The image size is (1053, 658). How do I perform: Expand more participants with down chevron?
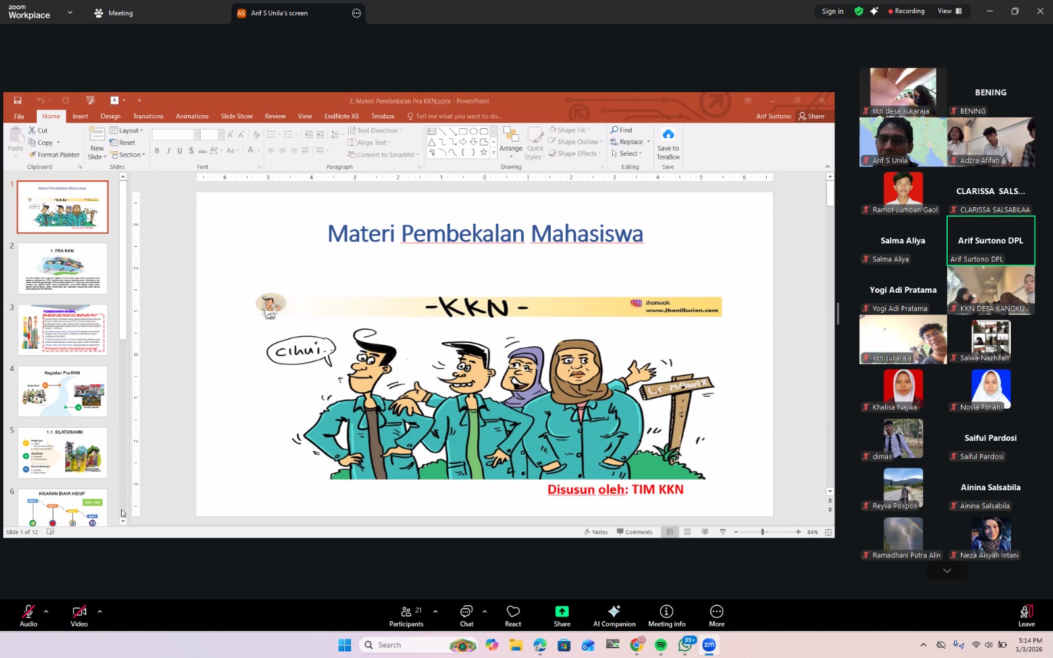pos(947,570)
